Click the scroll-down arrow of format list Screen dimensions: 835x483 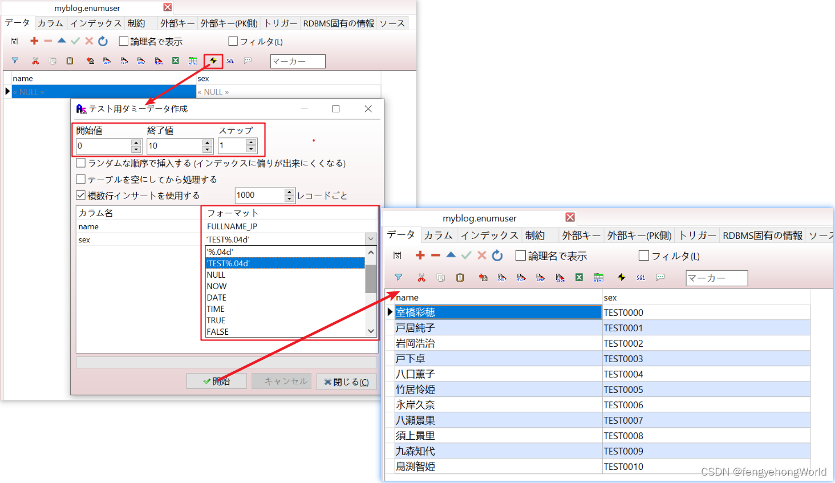coord(371,331)
